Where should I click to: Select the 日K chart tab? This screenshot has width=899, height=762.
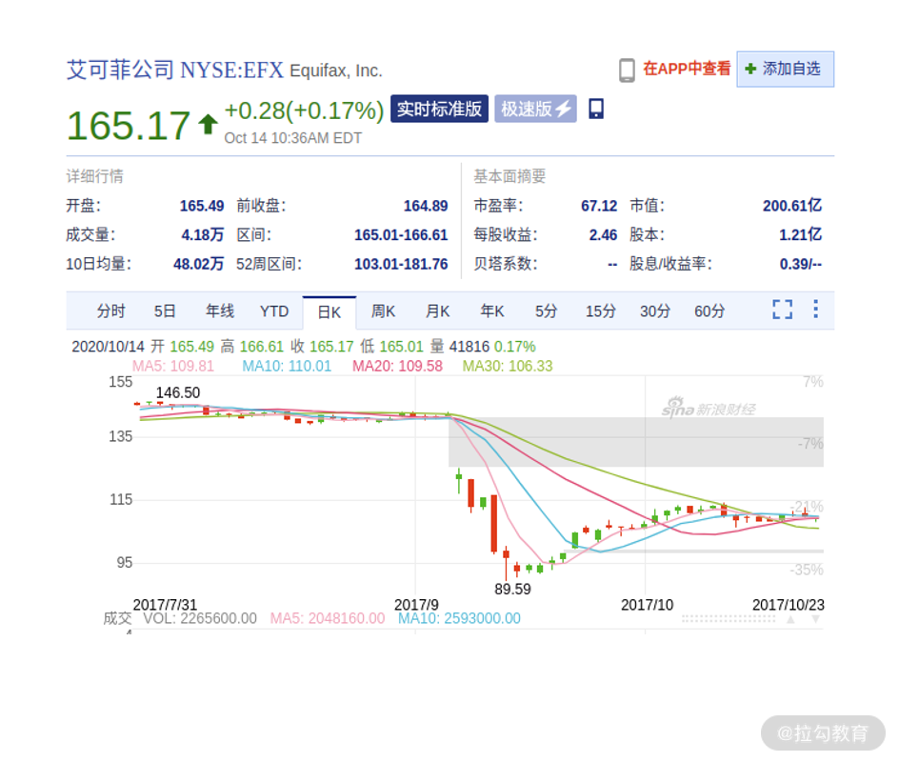pyautogui.click(x=330, y=312)
